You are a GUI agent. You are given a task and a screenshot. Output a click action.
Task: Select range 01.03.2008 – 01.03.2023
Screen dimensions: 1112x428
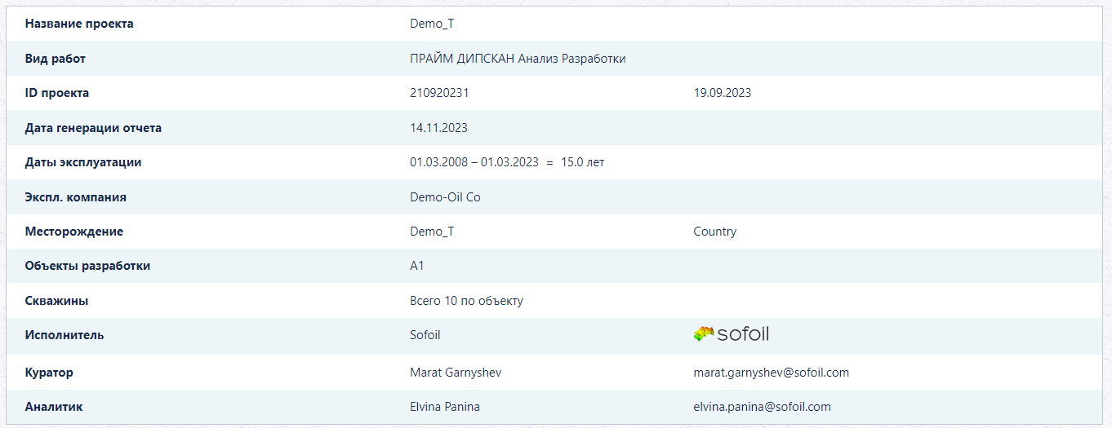point(474,162)
